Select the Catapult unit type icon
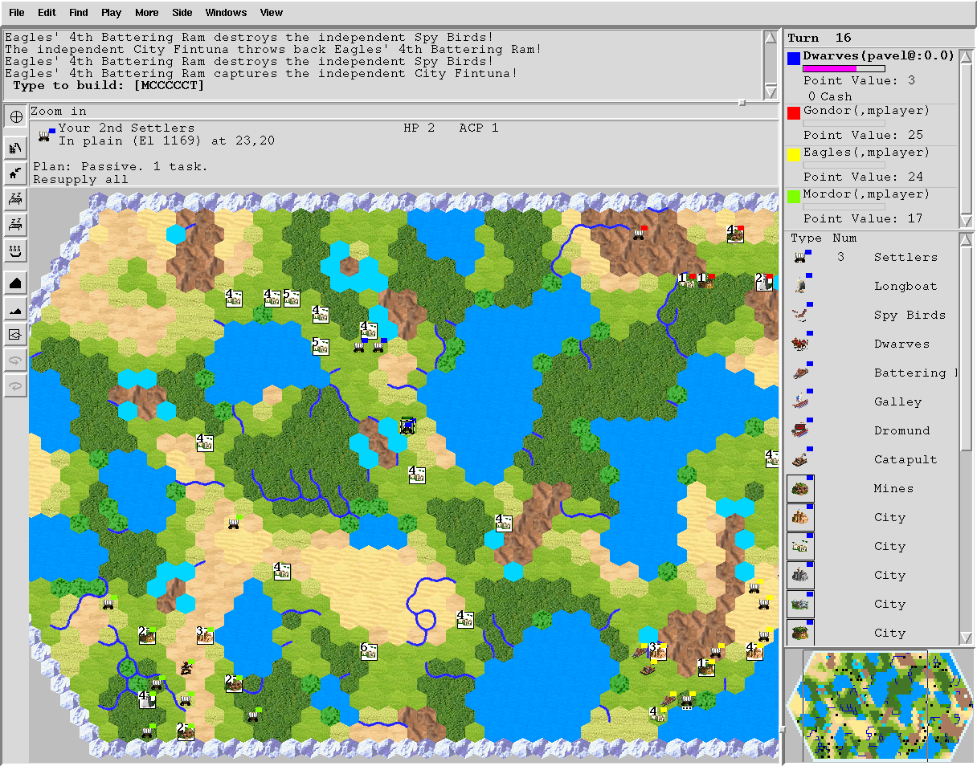The height and width of the screenshot is (766, 977). 801,459
